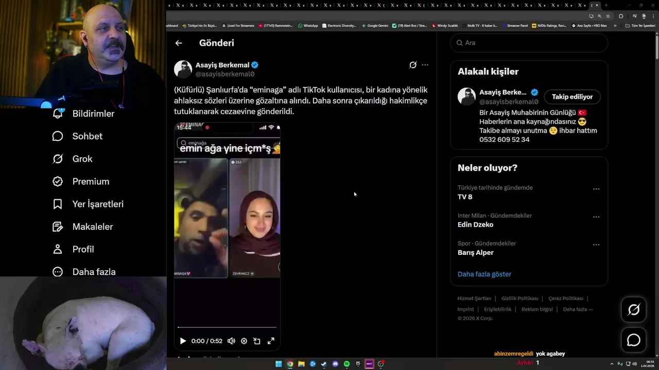
Task: Open the Chrome extensions puzzle icon
Action: point(621,16)
